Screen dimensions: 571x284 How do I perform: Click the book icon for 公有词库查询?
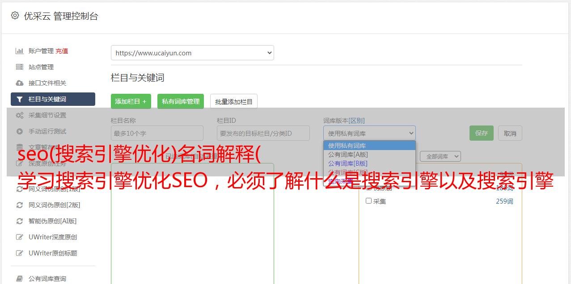pyautogui.click(x=19, y=279)
